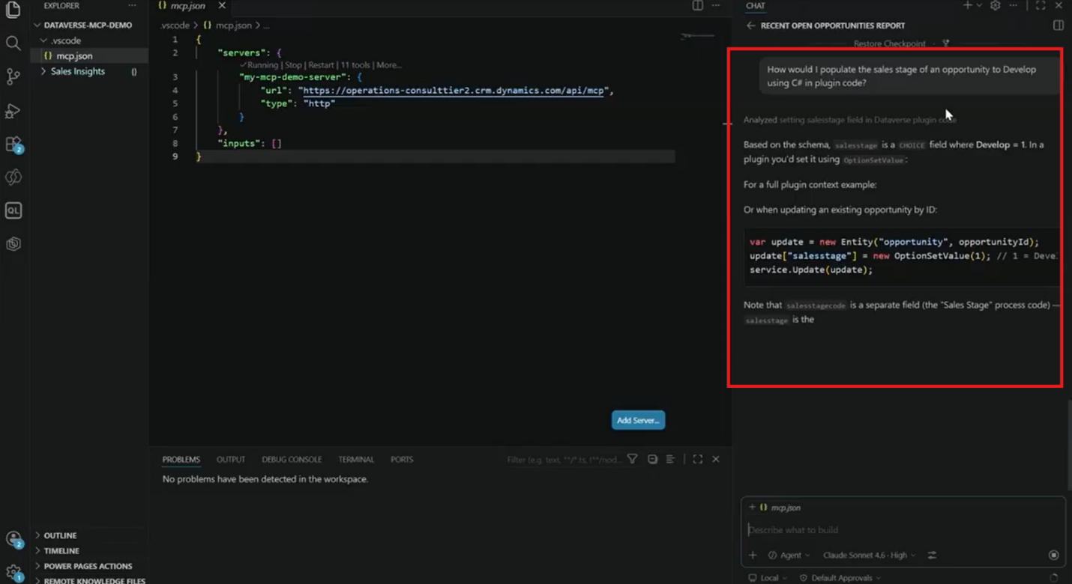Click the filter icon in Problems panel
The width and height of the screenshot is (1072, 584).
click(x=633, y=459)
